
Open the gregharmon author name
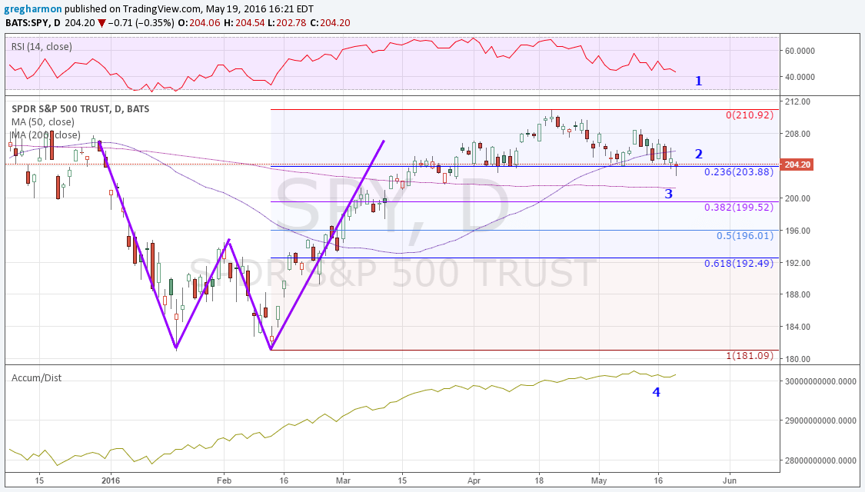(34, 8)
